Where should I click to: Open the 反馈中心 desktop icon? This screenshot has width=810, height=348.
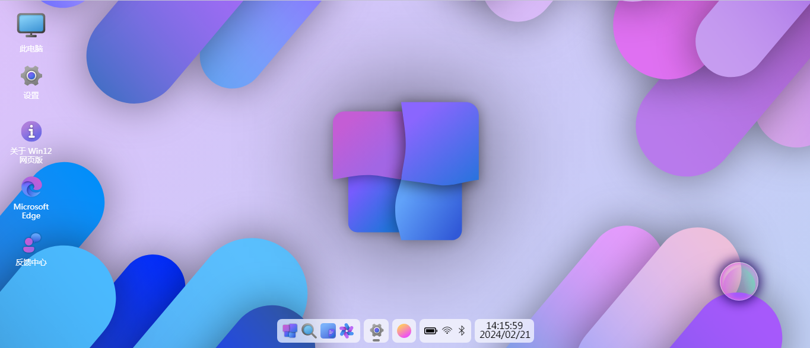[31, 249]
